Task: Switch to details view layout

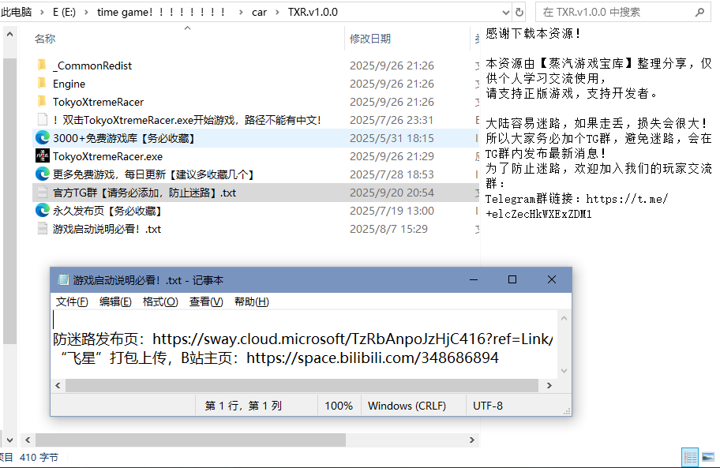Action: (690, 457)
